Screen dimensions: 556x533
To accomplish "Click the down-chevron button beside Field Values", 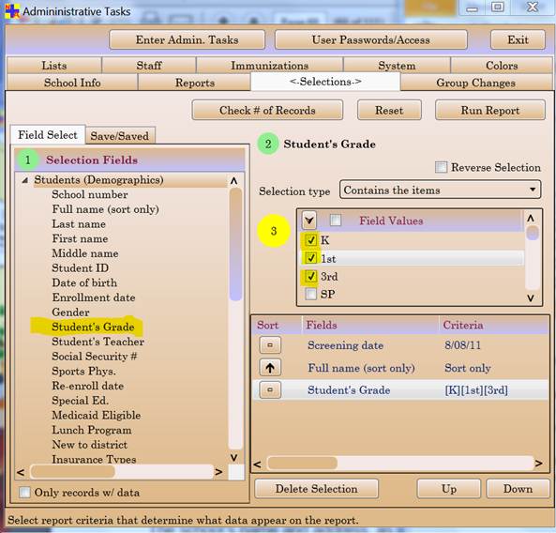I will (x=309, y=221).
